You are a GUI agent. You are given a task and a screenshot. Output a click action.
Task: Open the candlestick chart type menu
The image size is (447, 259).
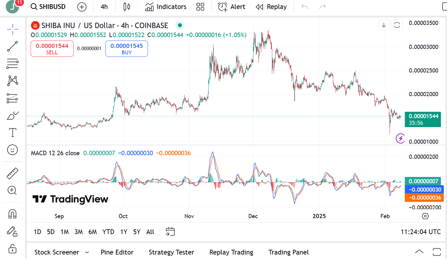click(127, 7)
